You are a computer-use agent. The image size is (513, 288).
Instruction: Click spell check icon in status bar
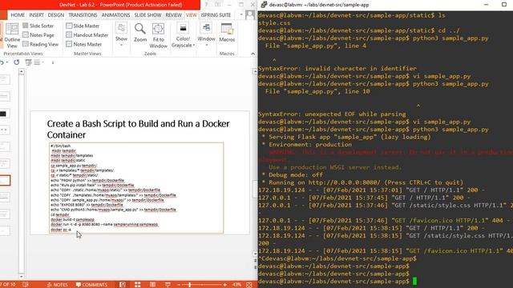[x=25, y=285]
